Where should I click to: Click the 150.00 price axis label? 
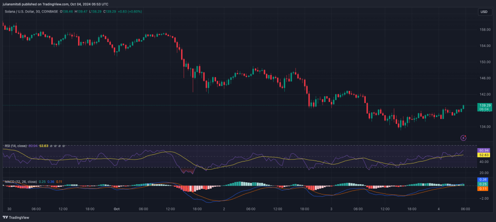485,62
